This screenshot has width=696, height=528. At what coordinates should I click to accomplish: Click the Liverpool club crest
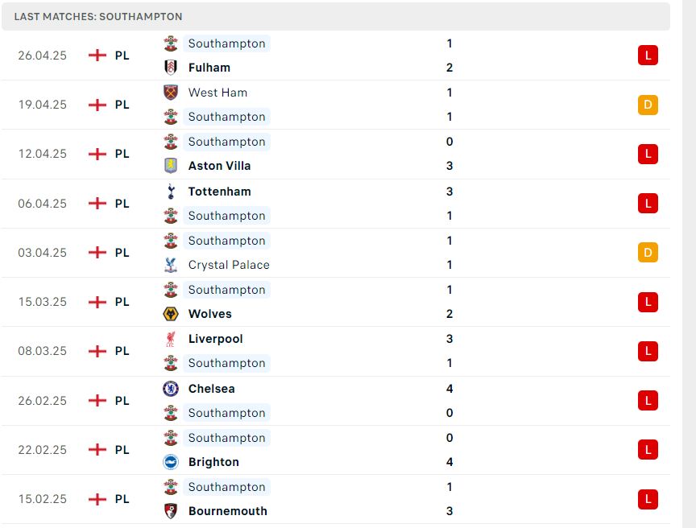171,339
